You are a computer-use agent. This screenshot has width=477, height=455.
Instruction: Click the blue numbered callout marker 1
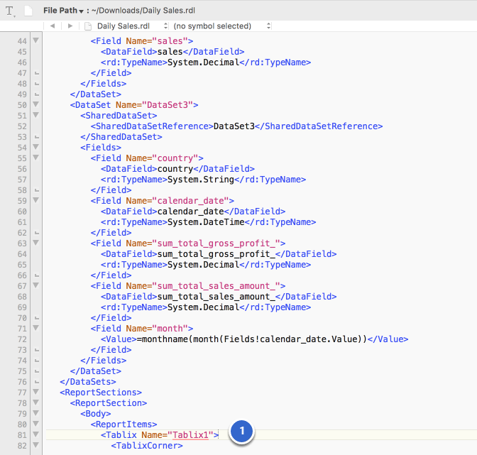242,431
